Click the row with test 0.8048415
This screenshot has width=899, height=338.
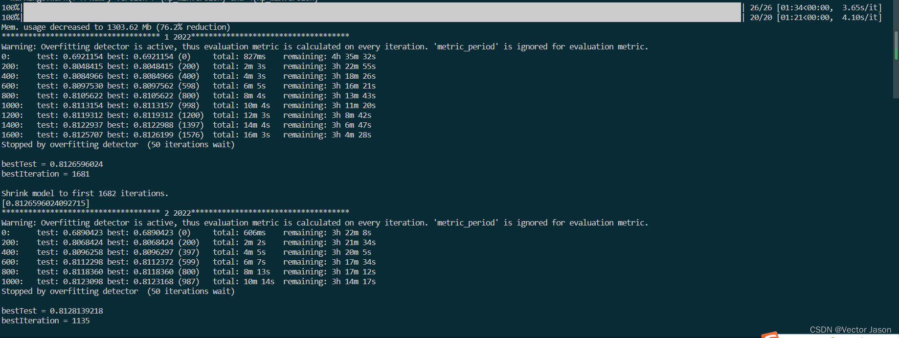tap(188, 66)
